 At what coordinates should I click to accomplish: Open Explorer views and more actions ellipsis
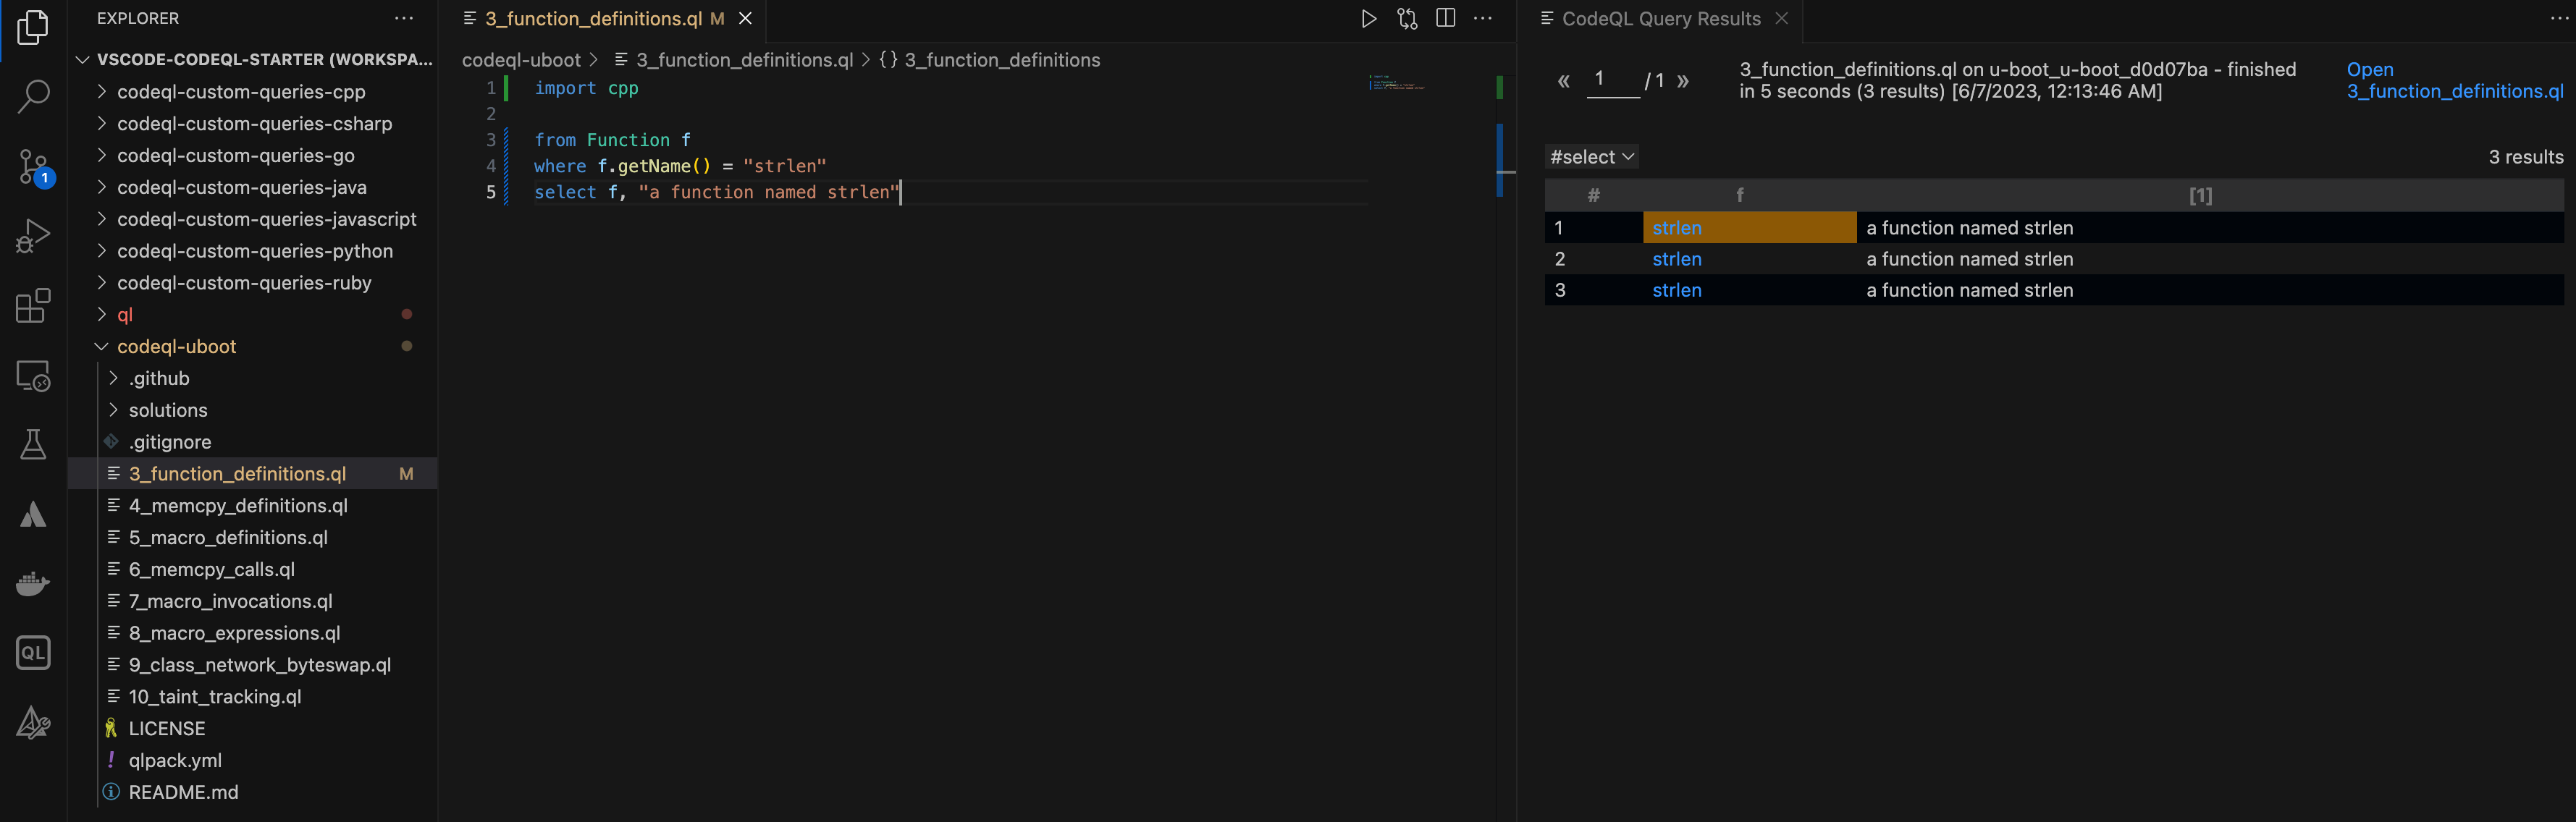[x=404, y=19]
